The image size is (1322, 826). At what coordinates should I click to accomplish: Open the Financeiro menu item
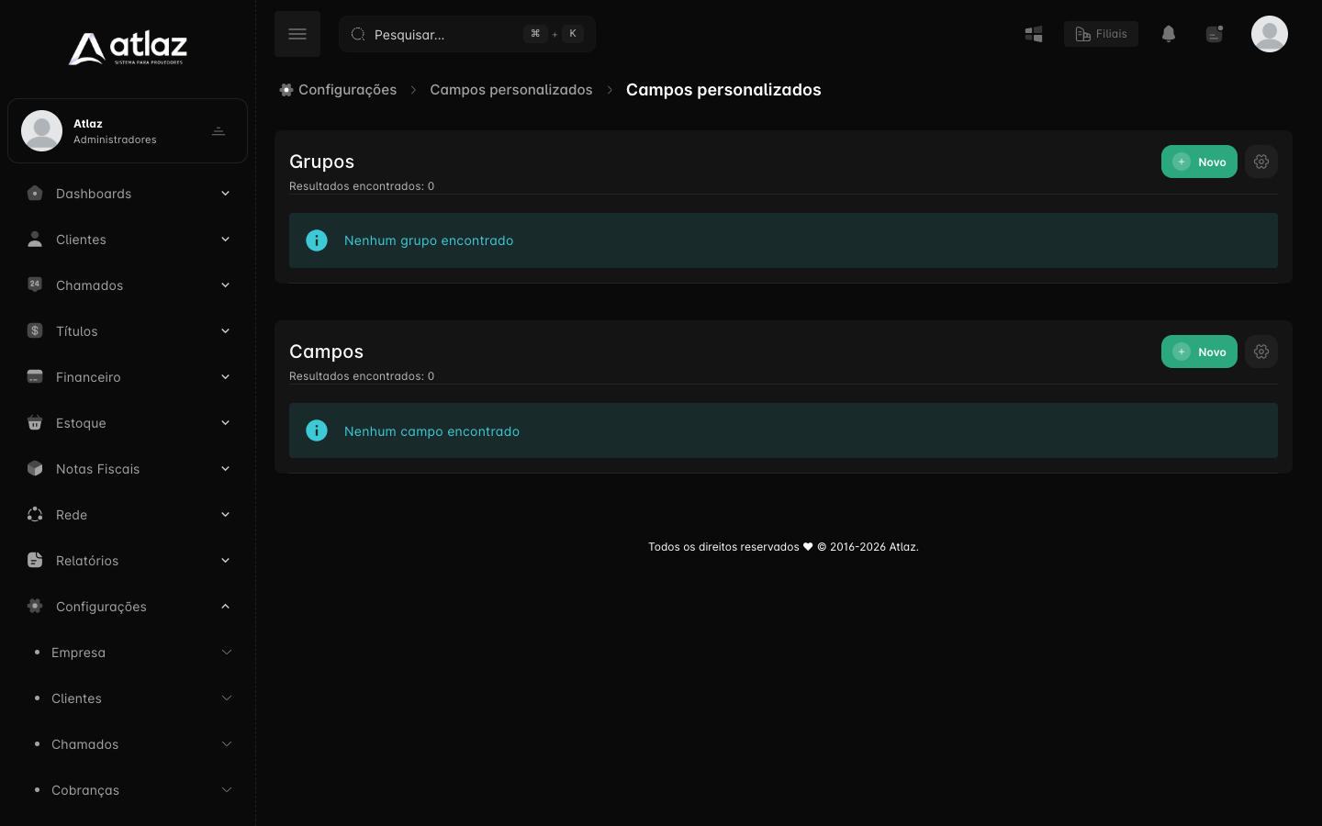[x=128, y=377]
